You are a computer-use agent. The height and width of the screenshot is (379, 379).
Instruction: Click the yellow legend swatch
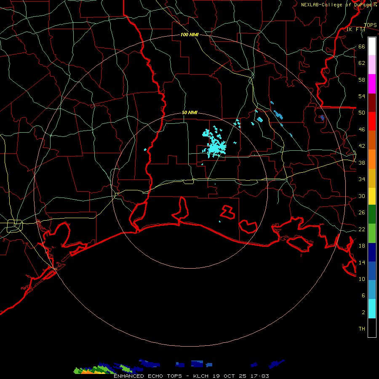[372, 196]
